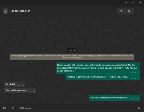Open the end-to-end encryption info banner
The width and height of the screenshot is (144, 112).
tap(72, 57)
